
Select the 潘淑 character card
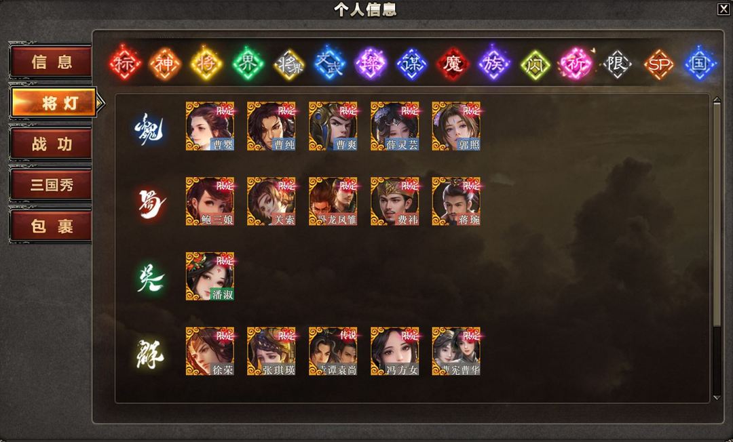pos(210,277)
